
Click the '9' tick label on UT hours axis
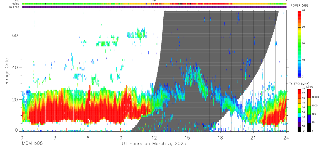coord(121,138)
